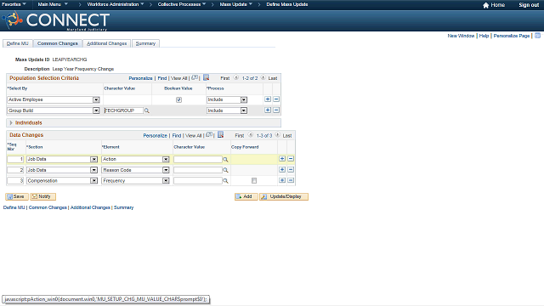Download Data Changes grid to spreadsheet
This screenshot has height=306, width=544.
tap(221, 134)
